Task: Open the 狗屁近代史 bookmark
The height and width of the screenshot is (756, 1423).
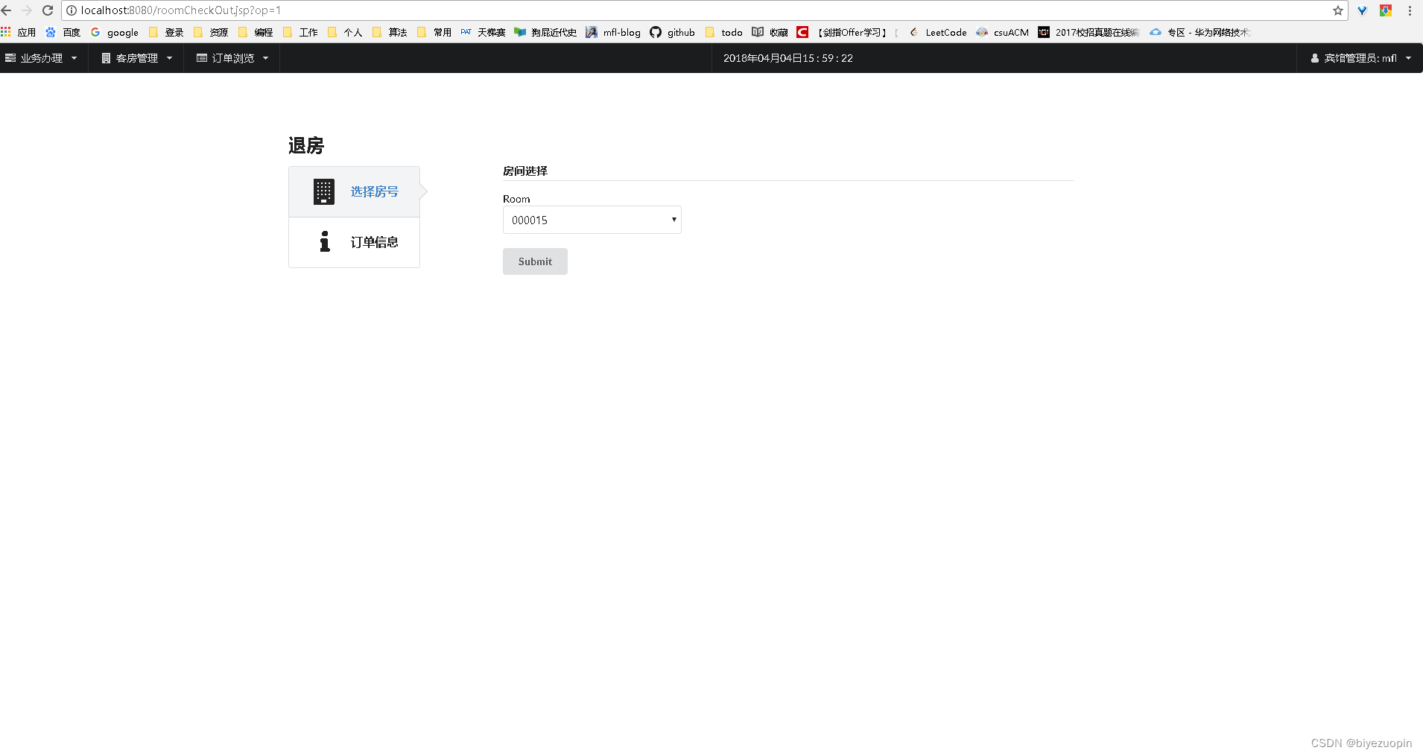Action: click(545, 32)
